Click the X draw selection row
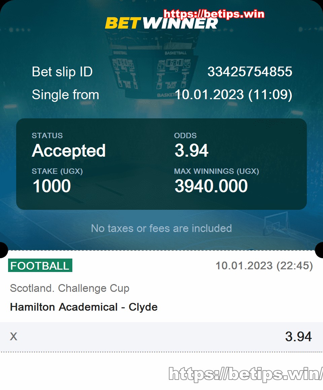 pos(161,337)
